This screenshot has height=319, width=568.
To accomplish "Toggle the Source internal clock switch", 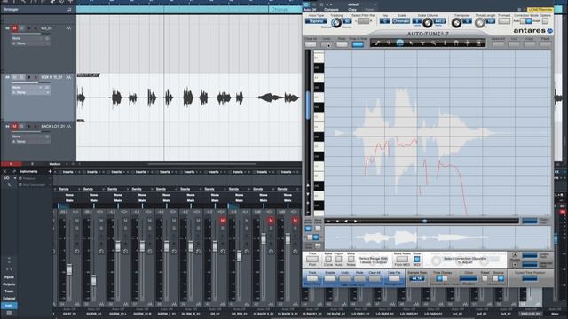I will 498,278.
